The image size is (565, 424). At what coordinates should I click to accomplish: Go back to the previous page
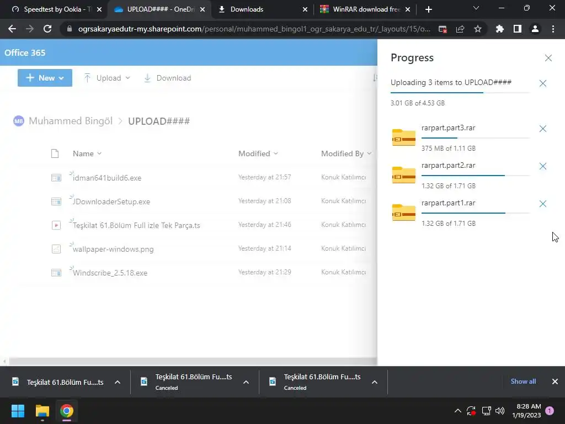[x=12, y=29]
